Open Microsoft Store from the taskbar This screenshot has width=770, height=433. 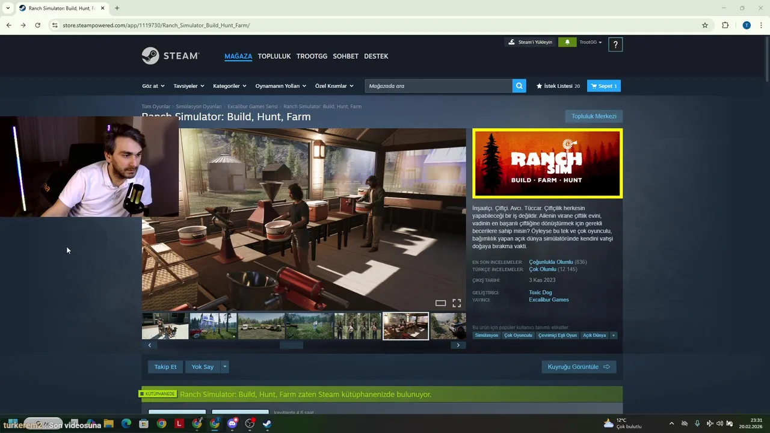pos(144,423)
